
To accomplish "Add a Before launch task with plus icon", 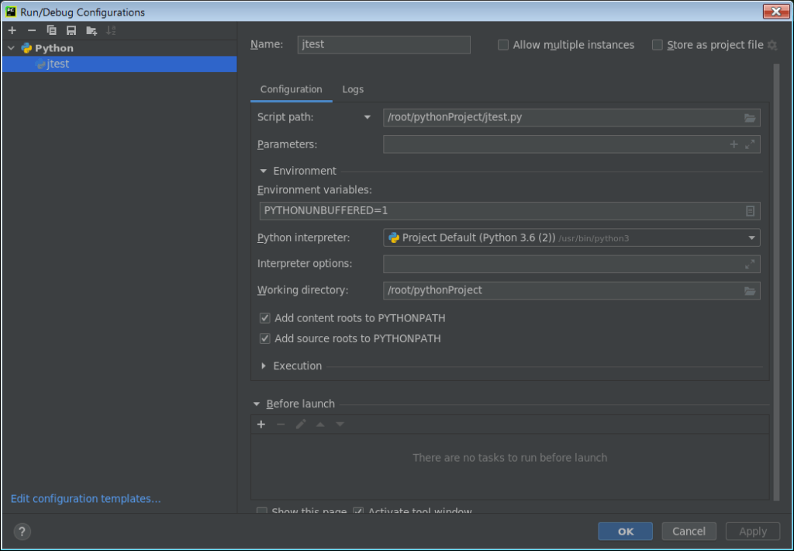I will pos(261,425).
